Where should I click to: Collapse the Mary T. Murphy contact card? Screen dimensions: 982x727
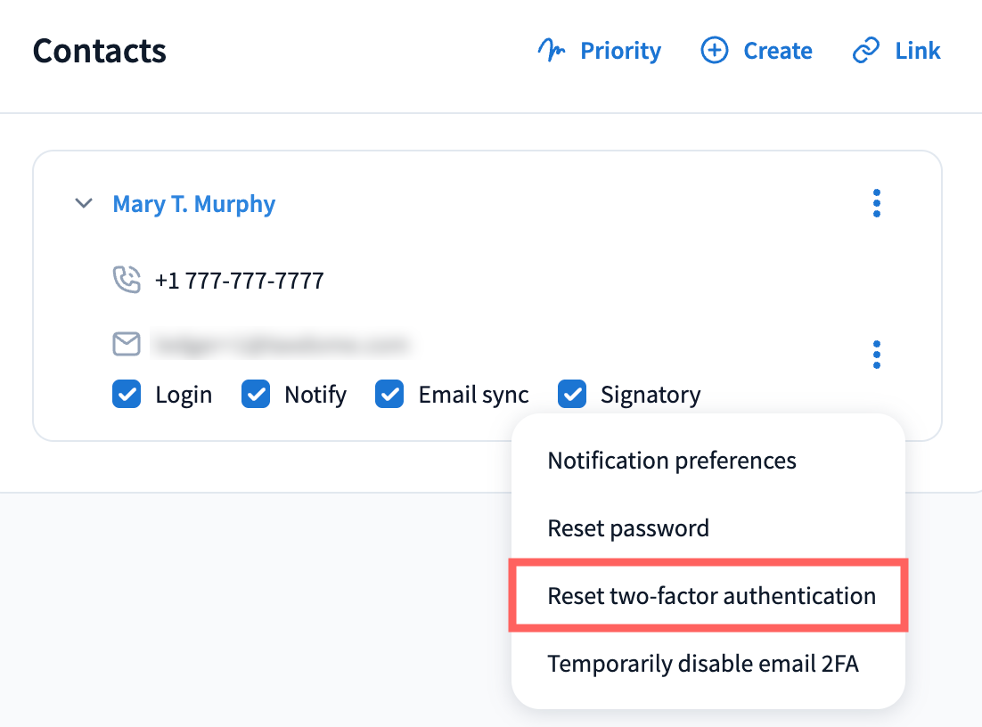(84, 204)
